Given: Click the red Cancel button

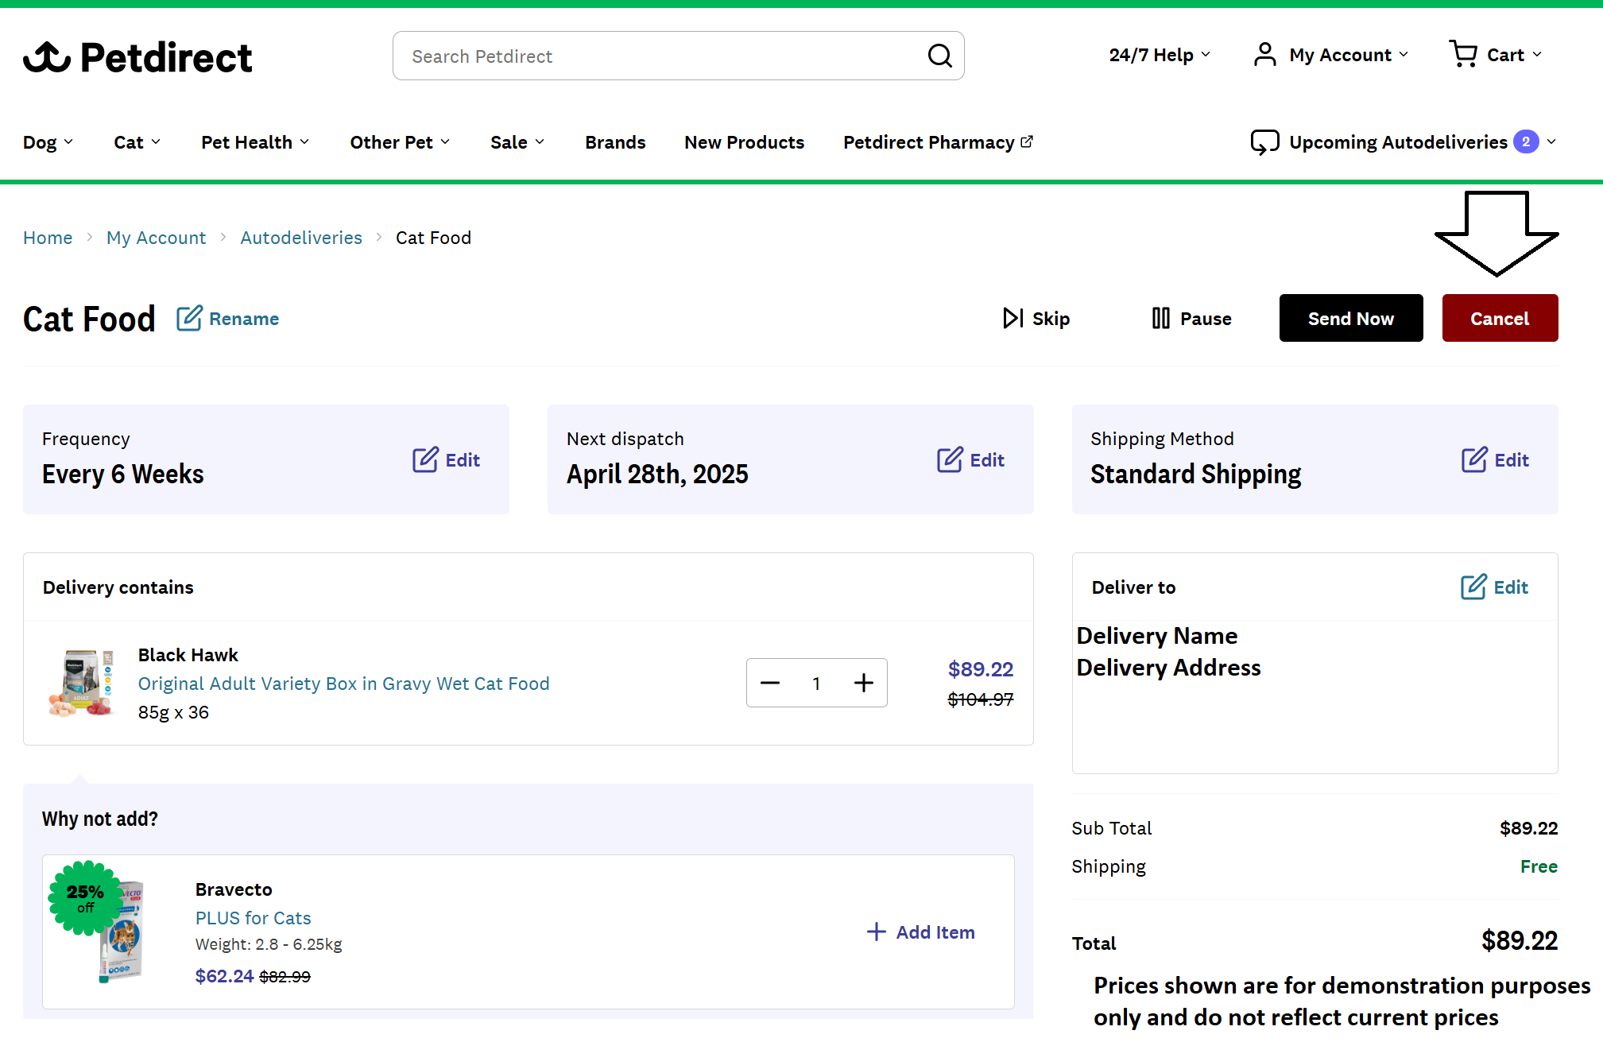Looking at the screenshot, I should pyautogui.click(x=1500, y=318).
